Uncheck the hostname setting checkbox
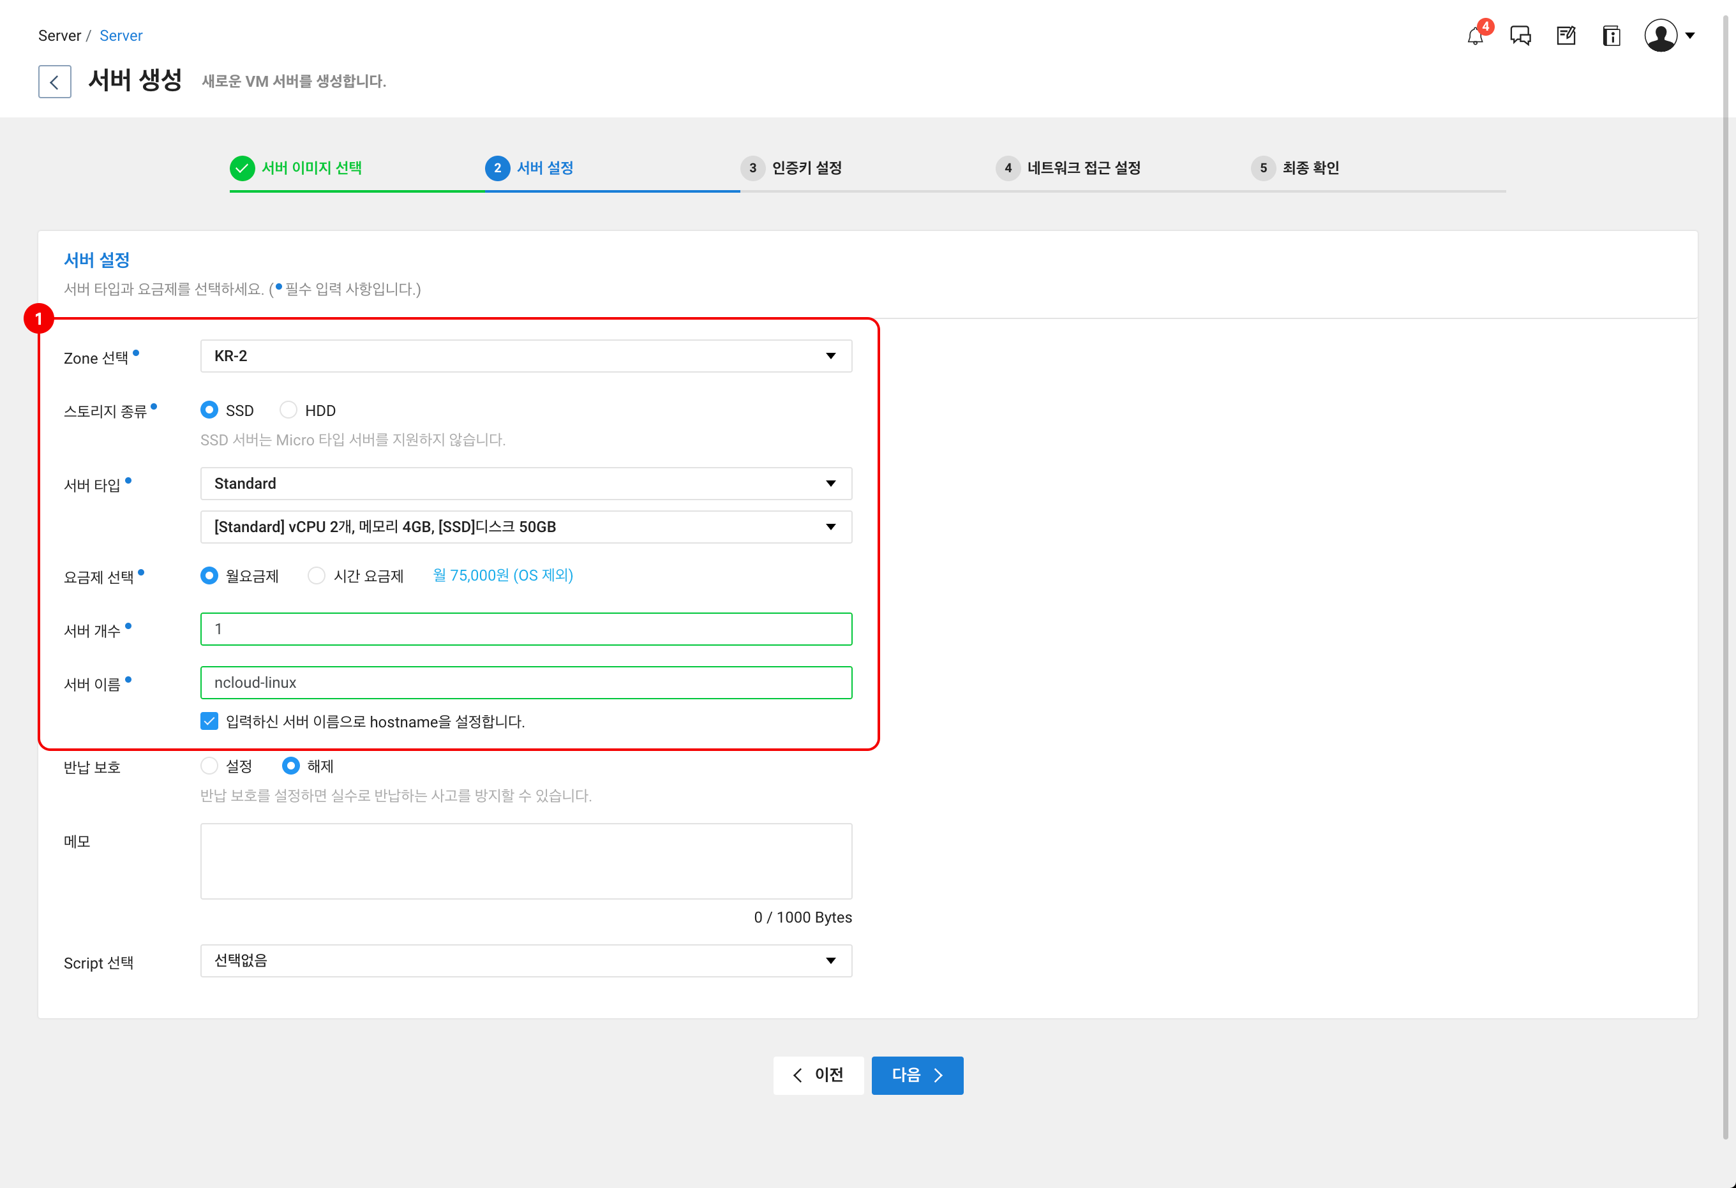 pos(209,722)
